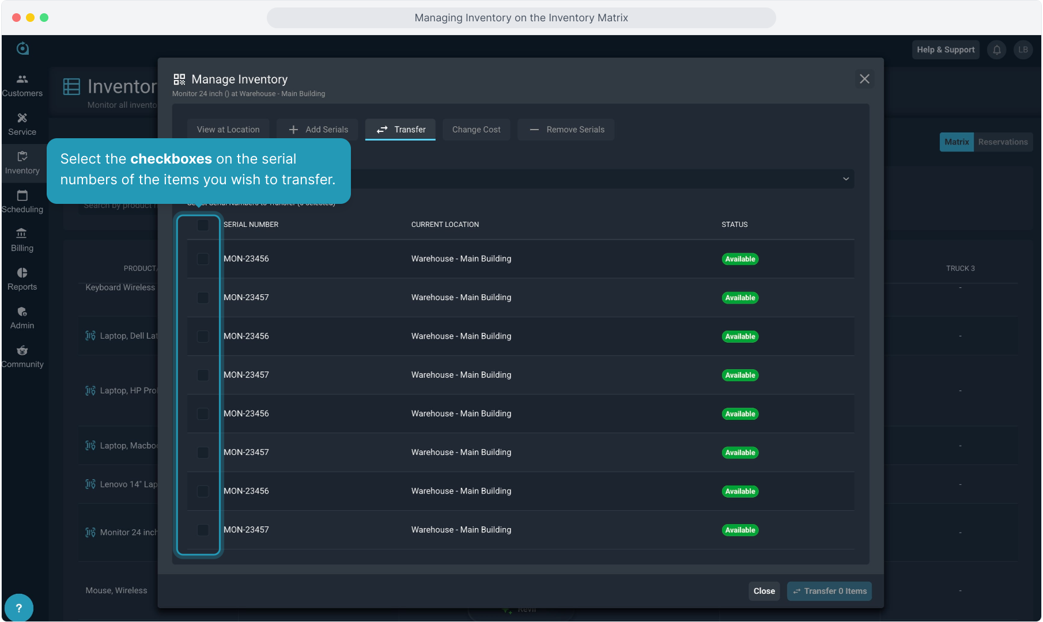Screen dimensions: 1043x622
Task: Toggle the select-all checkbox in header row
Action: click(x=203, y=225)
